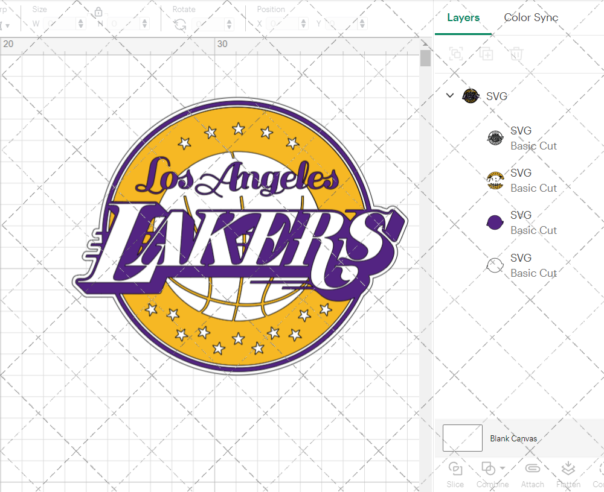
Task: Select the purple circle SVG layer
Action: click(522, 222)
